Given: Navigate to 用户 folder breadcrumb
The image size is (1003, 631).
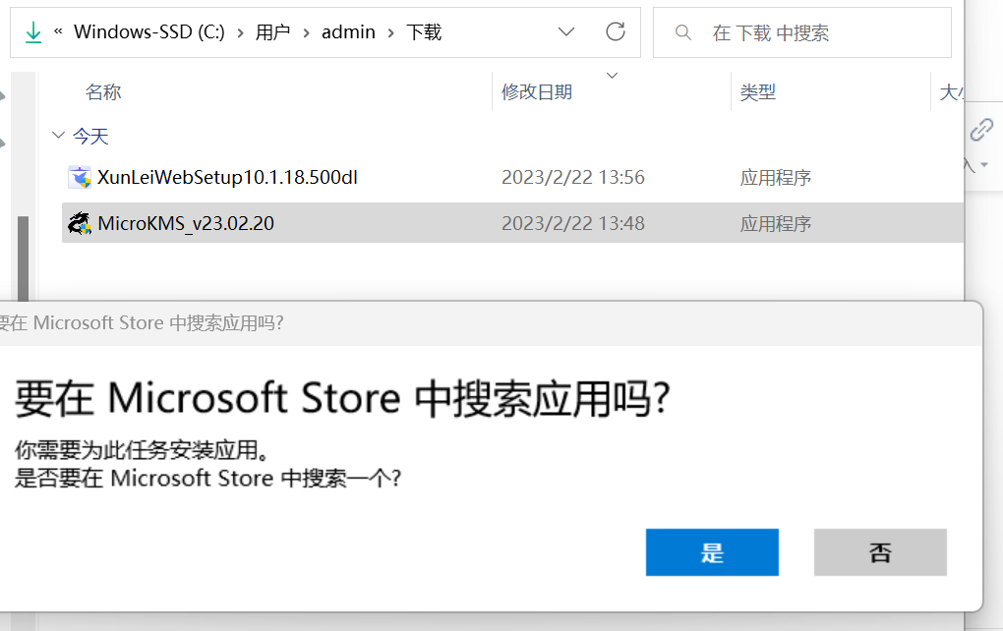Looking at the screenshot, I should (273, 32).
